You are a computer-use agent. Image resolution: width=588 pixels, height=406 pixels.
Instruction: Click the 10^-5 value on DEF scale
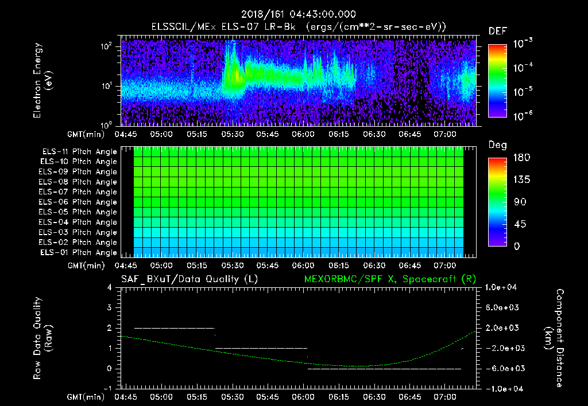tap(523, 91)
